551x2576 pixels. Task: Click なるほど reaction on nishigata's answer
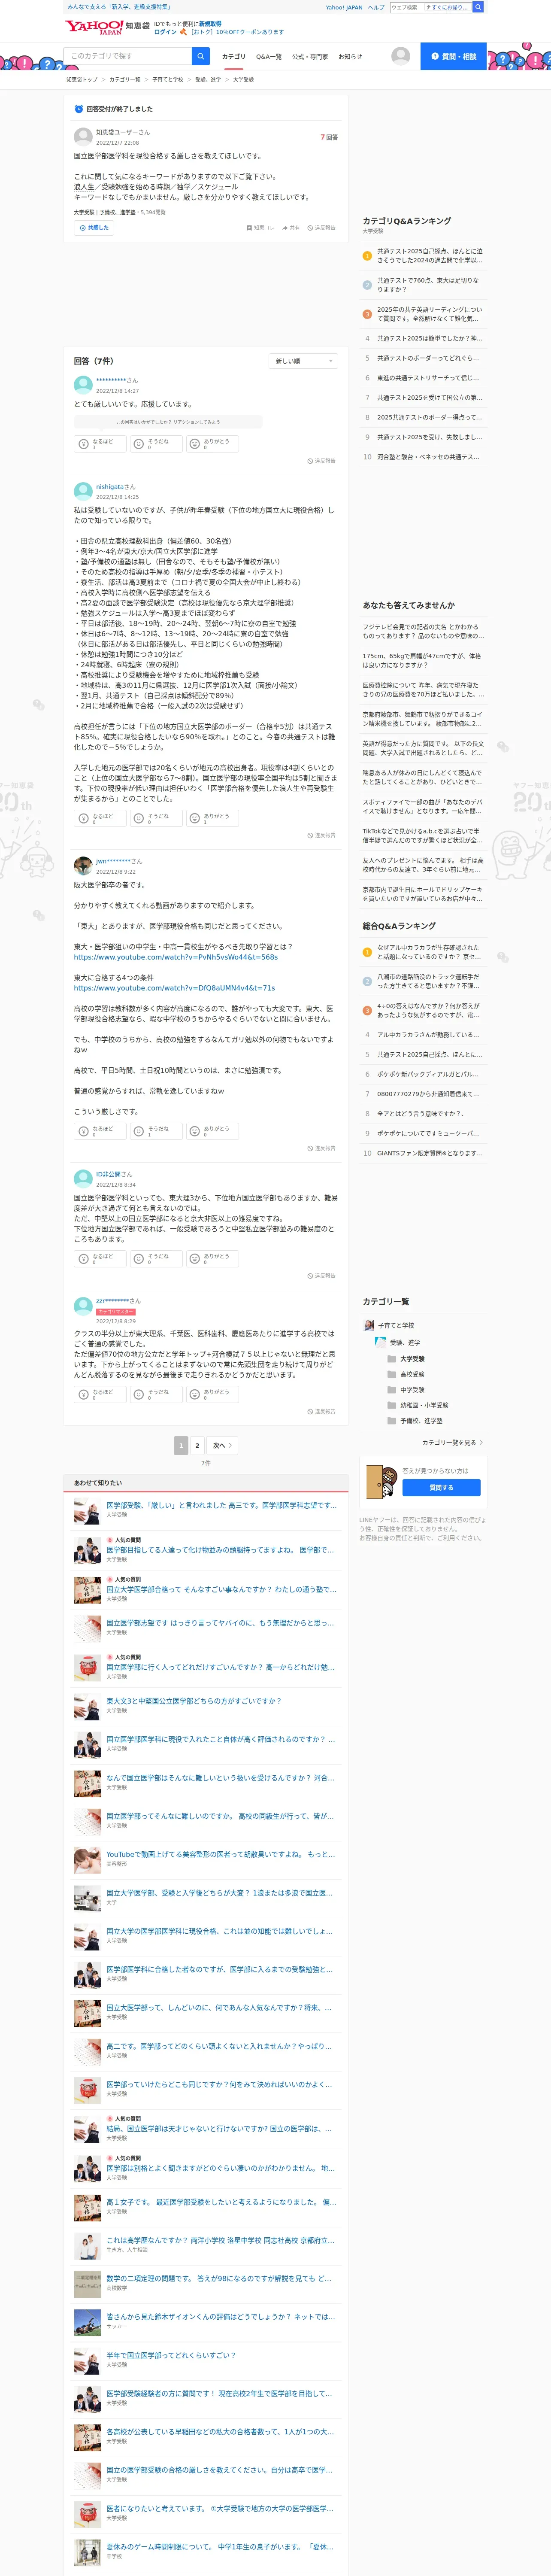(101, 818)
